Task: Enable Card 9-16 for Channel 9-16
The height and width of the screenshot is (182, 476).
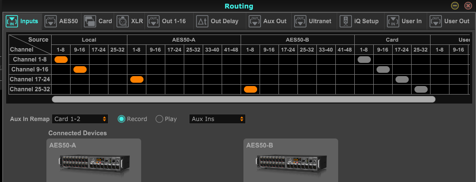Action: coord(383,69)
